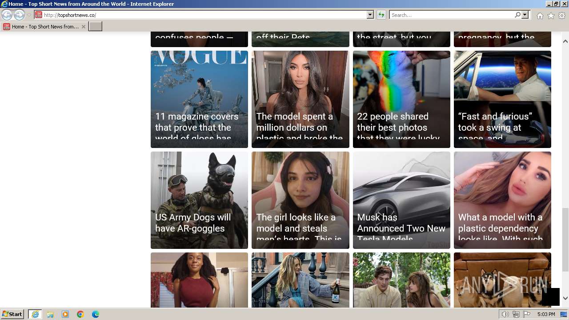
Task: Open a new blank tab button
Action: (x=96, y=27)
